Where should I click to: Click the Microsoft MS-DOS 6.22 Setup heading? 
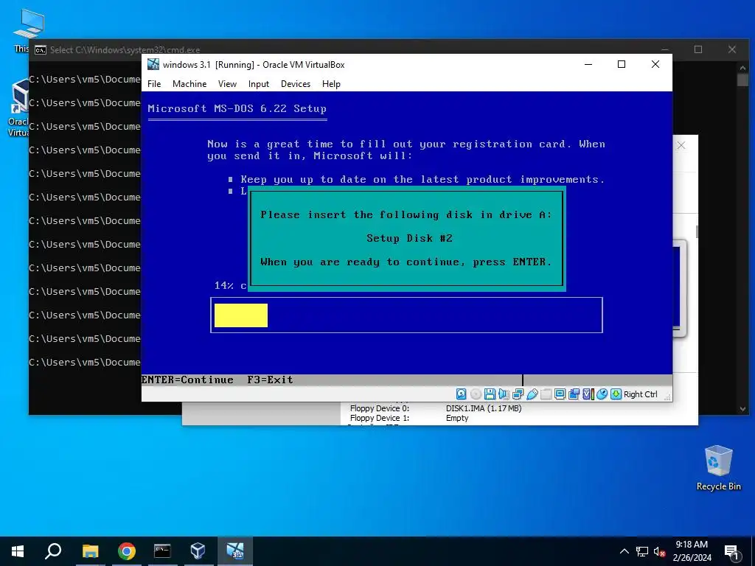[x=237, y=109]
